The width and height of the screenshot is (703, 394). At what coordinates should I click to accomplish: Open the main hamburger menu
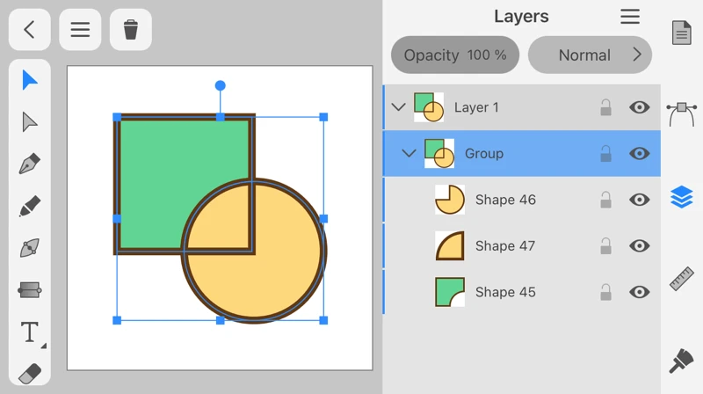point(80,30)
